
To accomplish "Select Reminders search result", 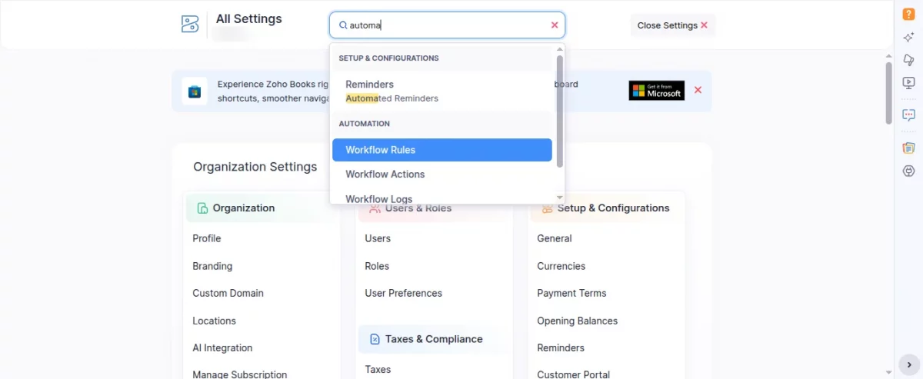I will 442,91.
